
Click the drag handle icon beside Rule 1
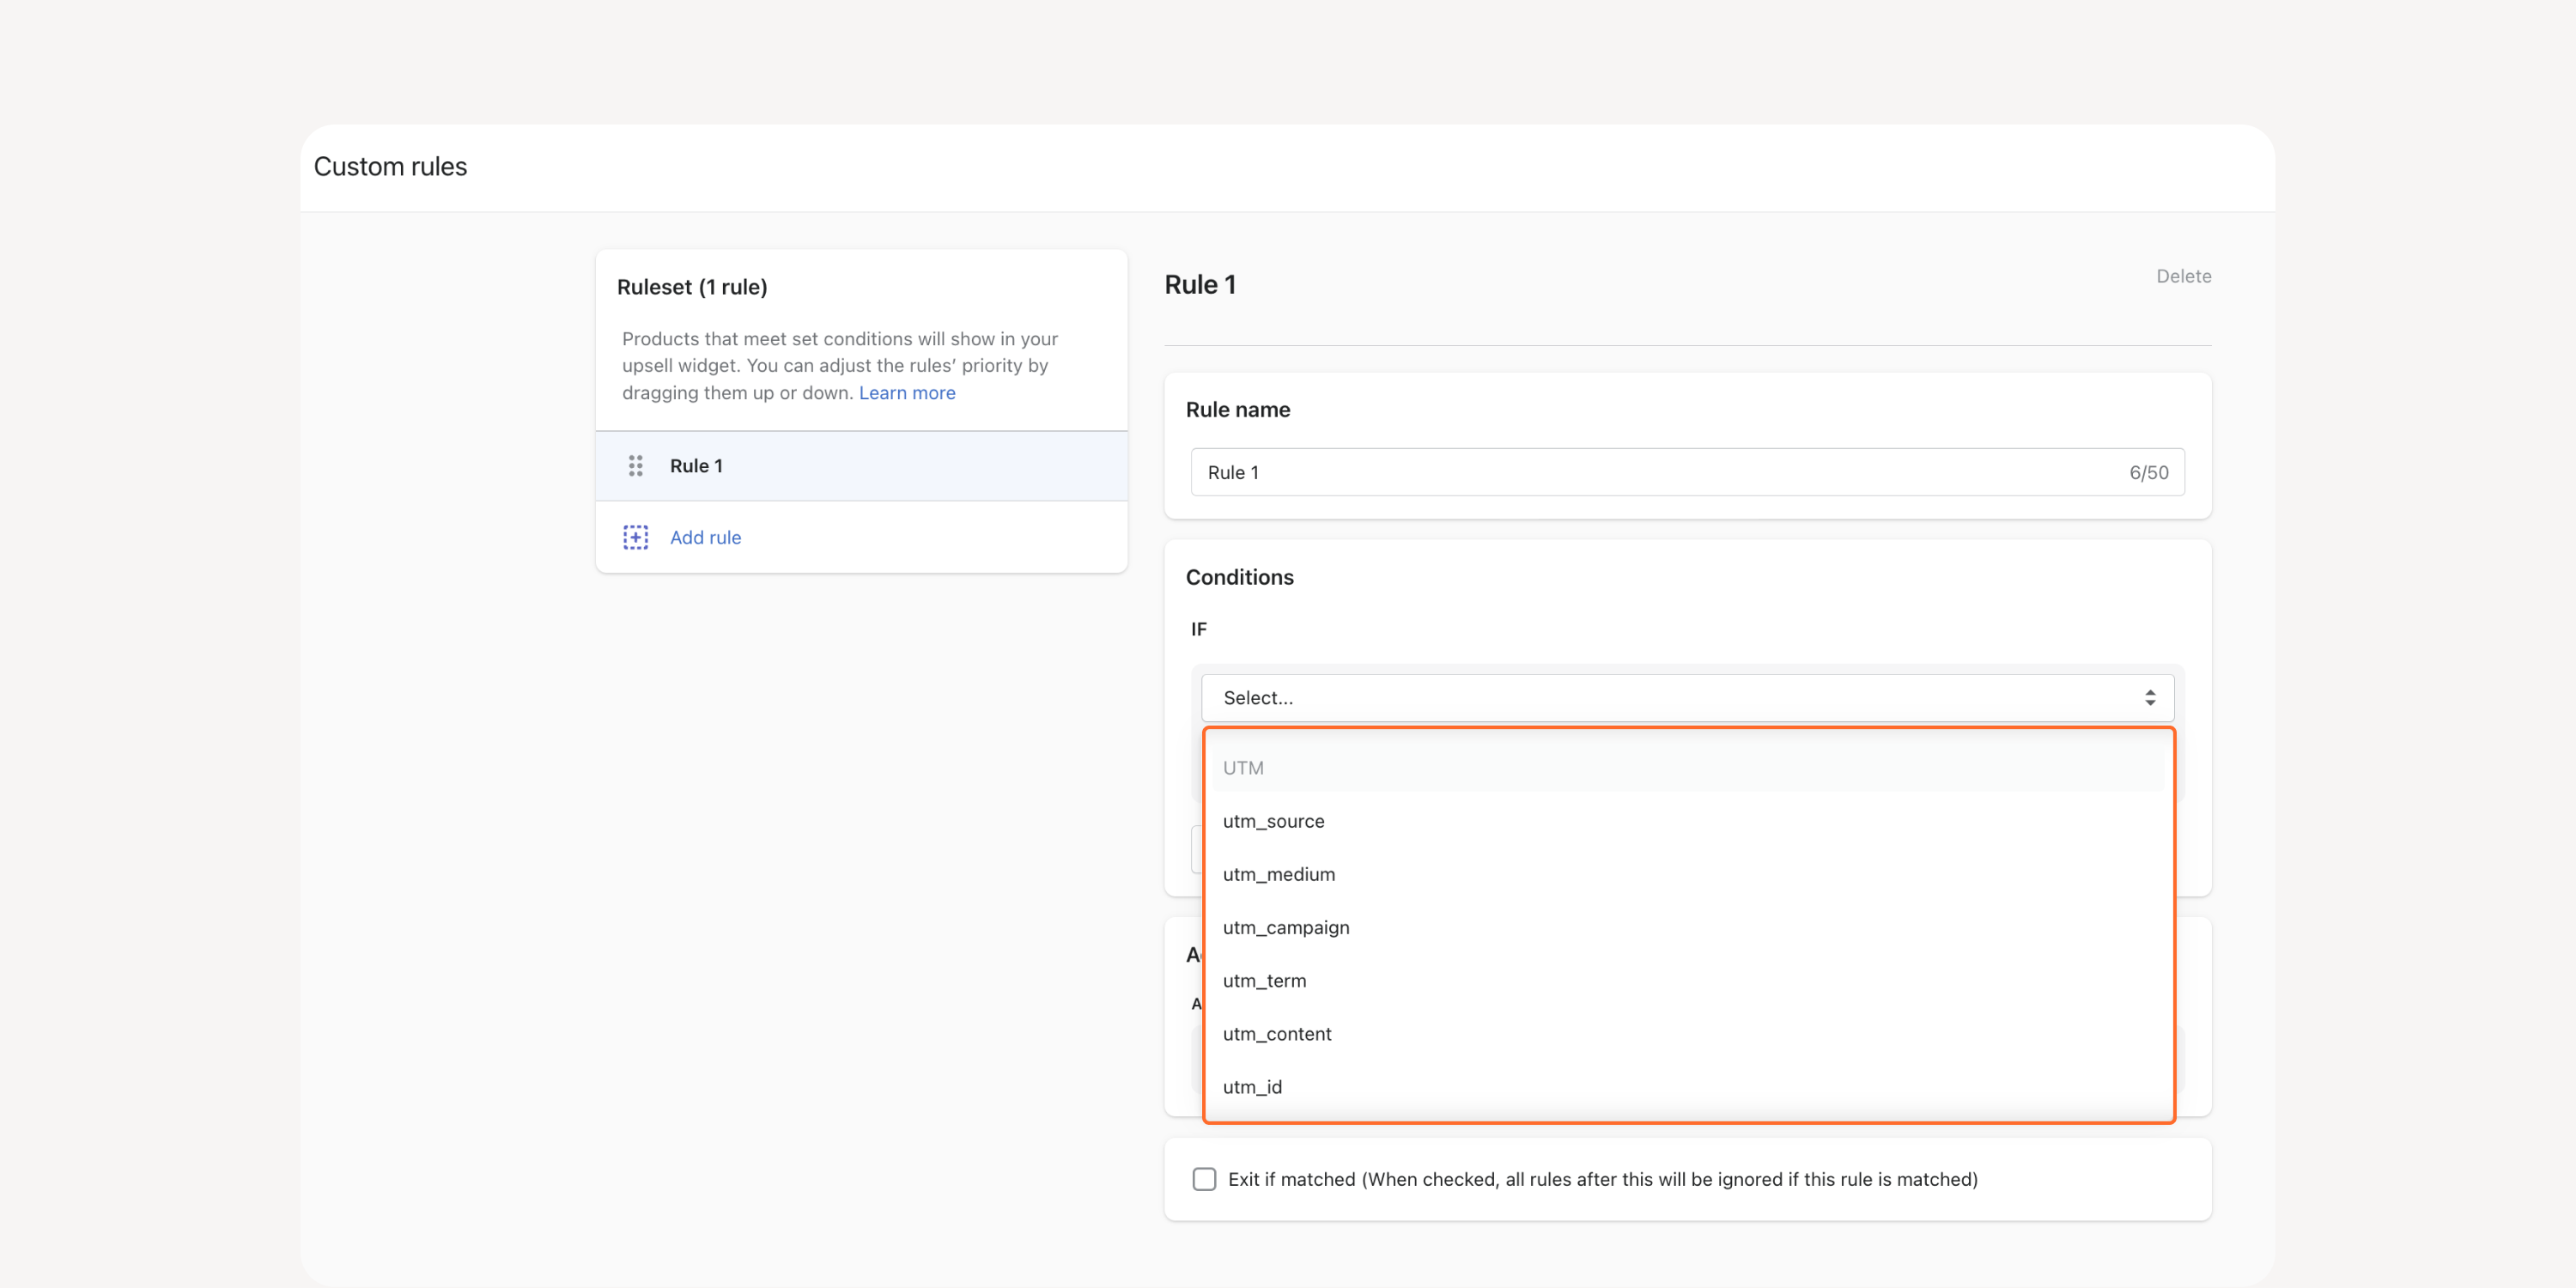coord(635,466)
